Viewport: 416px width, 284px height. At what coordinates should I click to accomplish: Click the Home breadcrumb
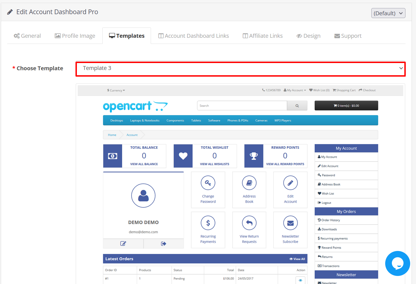(112, 135)
